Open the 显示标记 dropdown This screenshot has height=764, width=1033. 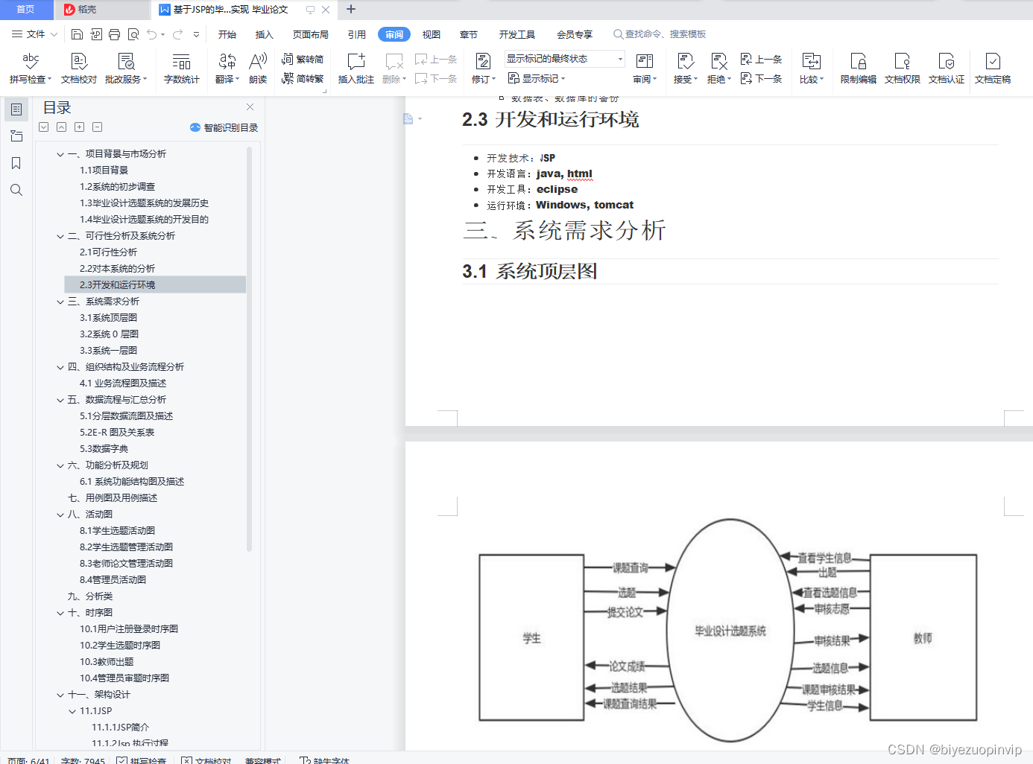coord(537,78)
